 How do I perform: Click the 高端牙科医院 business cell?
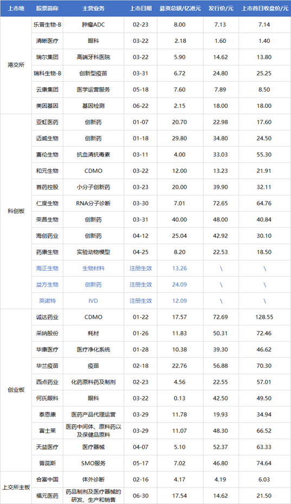coord(93,57)
